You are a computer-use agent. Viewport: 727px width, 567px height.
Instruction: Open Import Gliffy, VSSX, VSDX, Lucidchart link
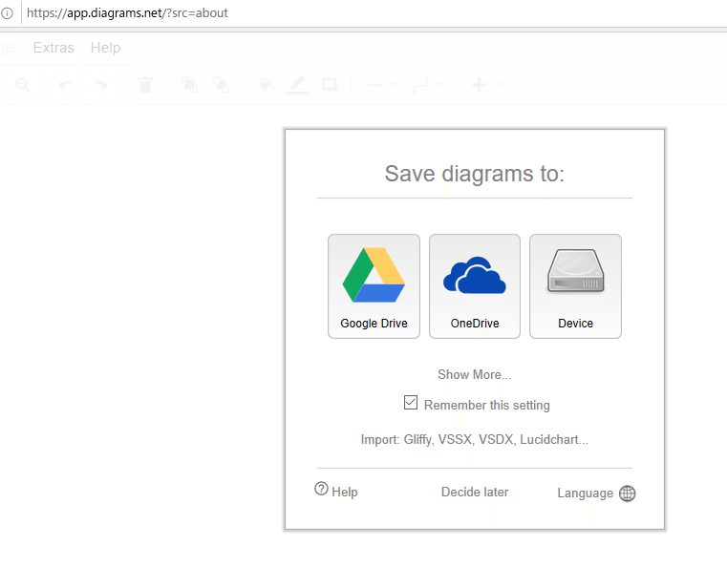(x=474, y=439)
